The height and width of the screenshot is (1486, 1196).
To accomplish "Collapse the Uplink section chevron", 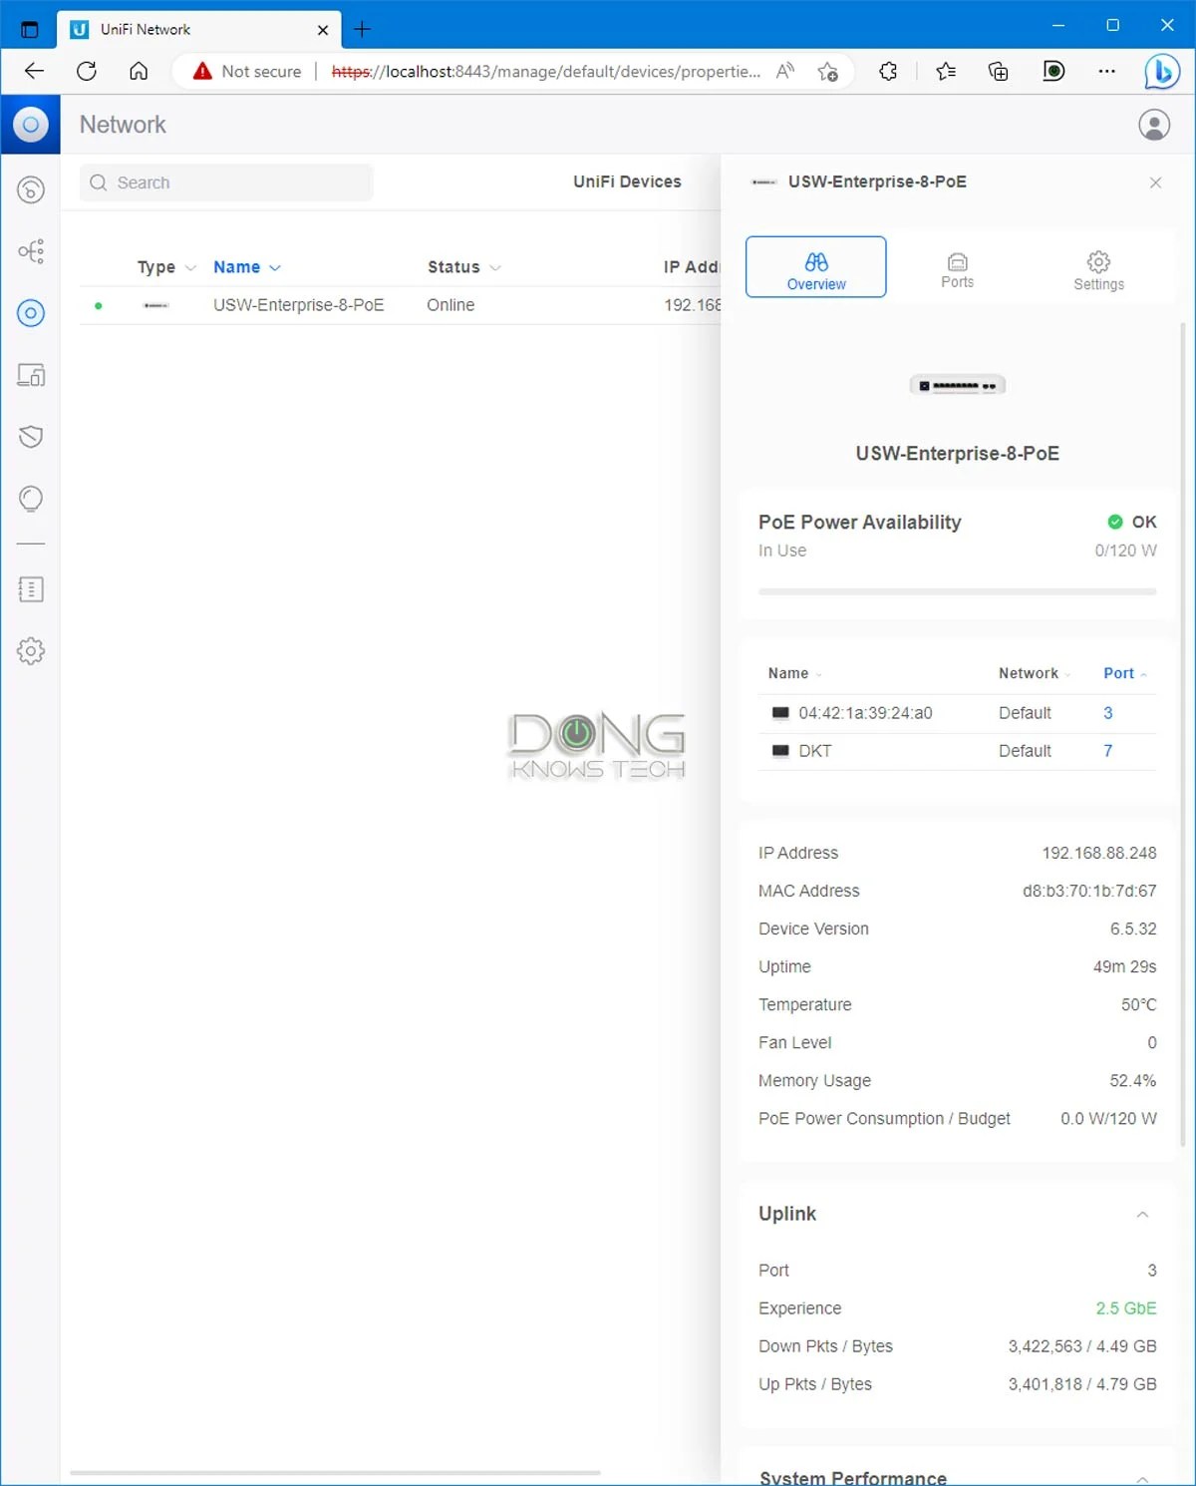I will click(x=1142, y=1214).
